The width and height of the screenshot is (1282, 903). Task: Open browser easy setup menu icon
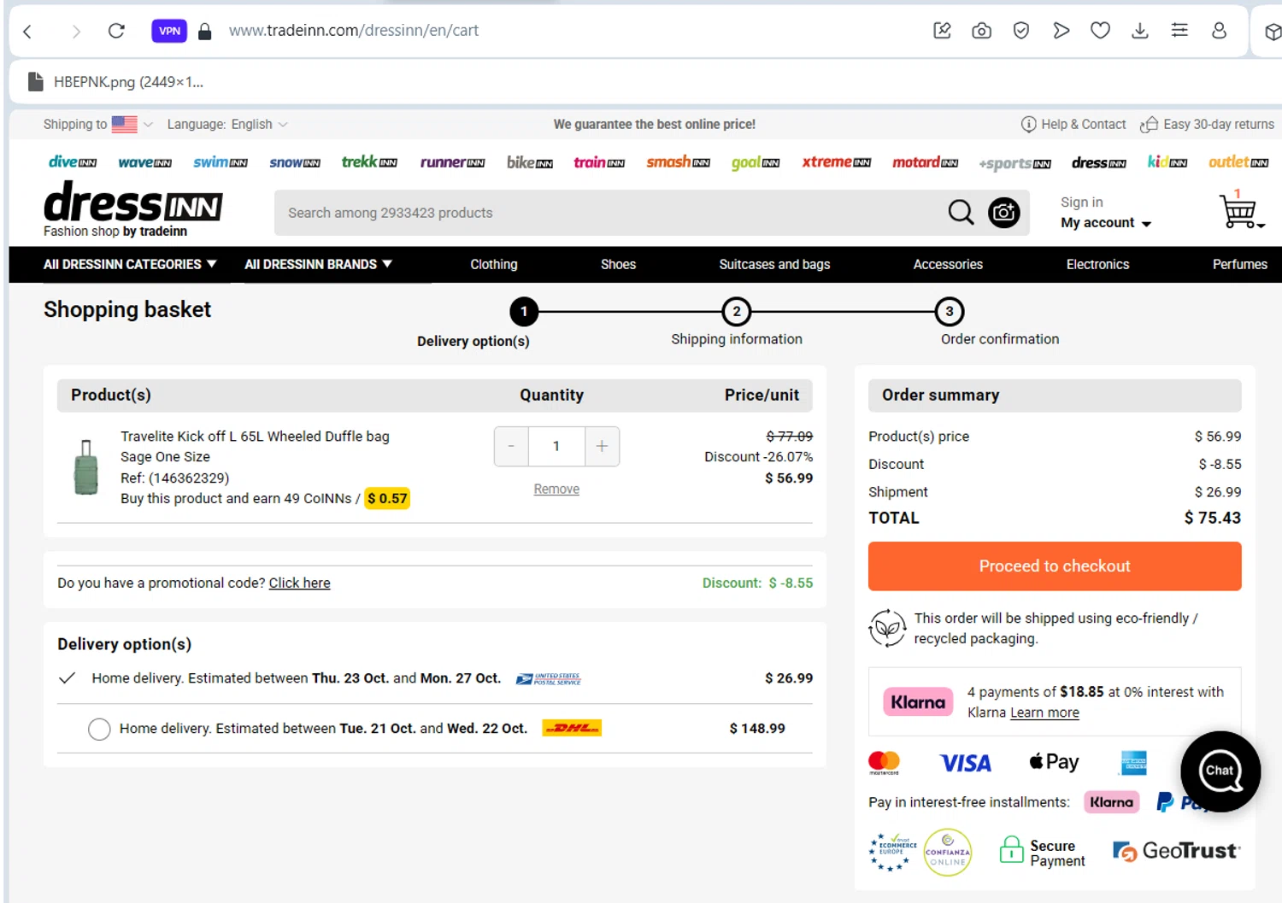[x=1179, y=31]
